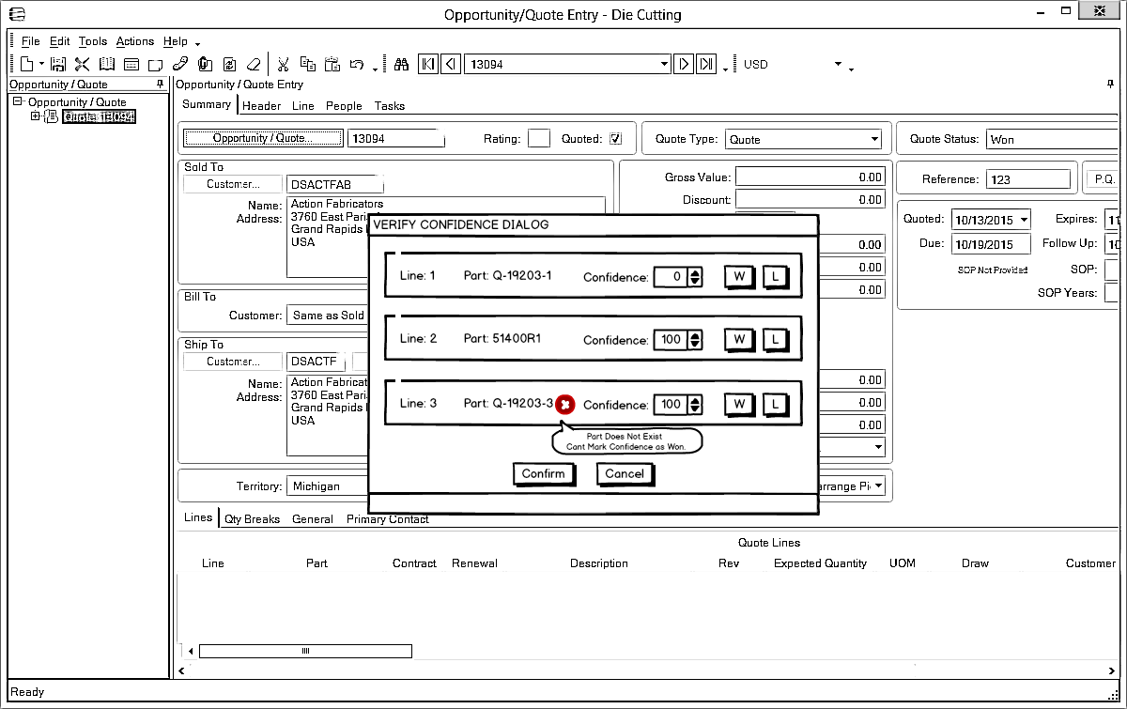Click the blank memo toolbar icon
The width and height of the screenshot is (1127, 709).
(156, 65)
